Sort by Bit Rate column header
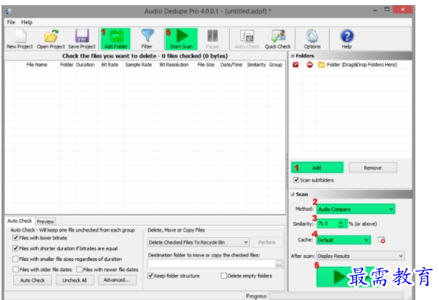 pos(109,65)
